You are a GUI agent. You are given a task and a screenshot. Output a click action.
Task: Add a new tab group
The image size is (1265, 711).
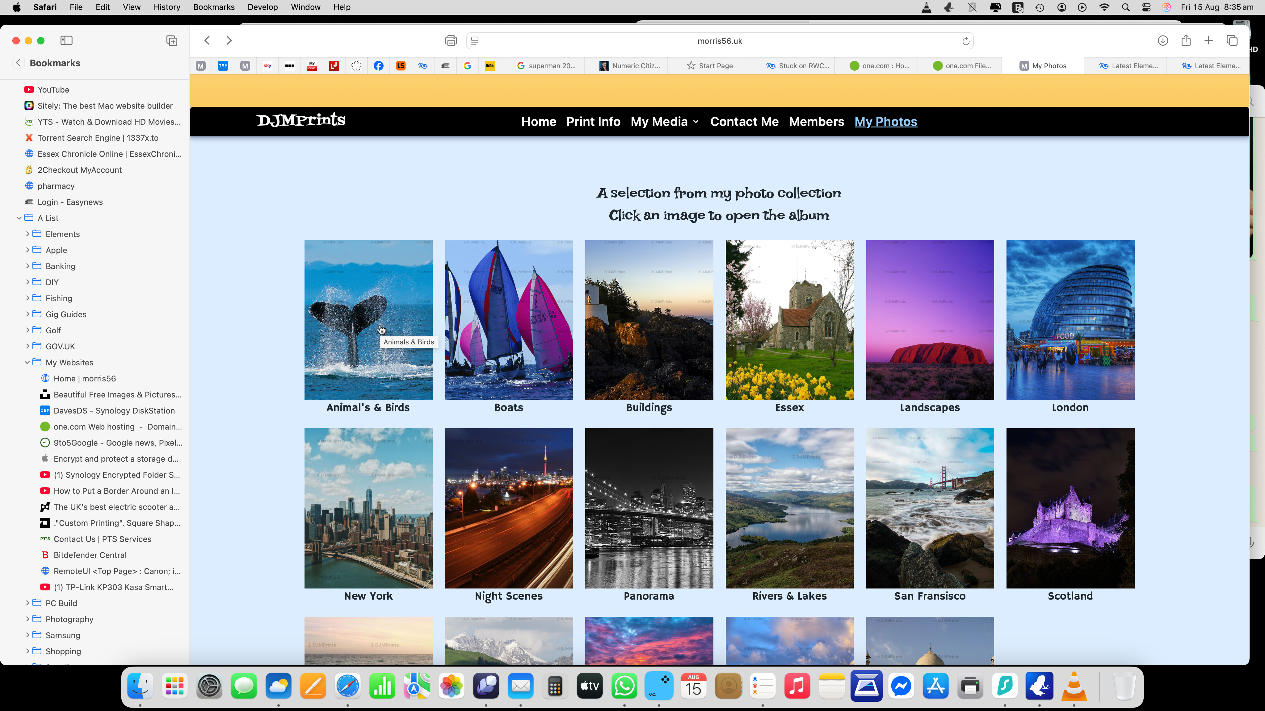click(172, 41)
